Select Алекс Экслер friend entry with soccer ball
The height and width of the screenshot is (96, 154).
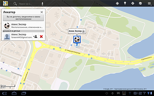(23, 26)
